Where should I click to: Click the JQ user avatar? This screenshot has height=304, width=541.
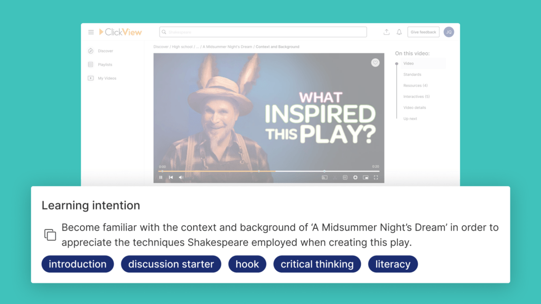coord(449,32)
